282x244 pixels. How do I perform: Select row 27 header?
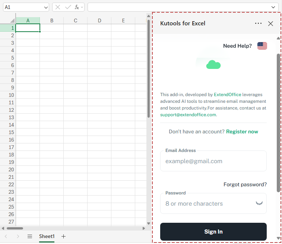(8, 222)
